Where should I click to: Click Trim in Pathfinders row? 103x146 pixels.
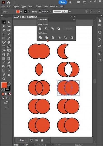click(x=47, y=38)
